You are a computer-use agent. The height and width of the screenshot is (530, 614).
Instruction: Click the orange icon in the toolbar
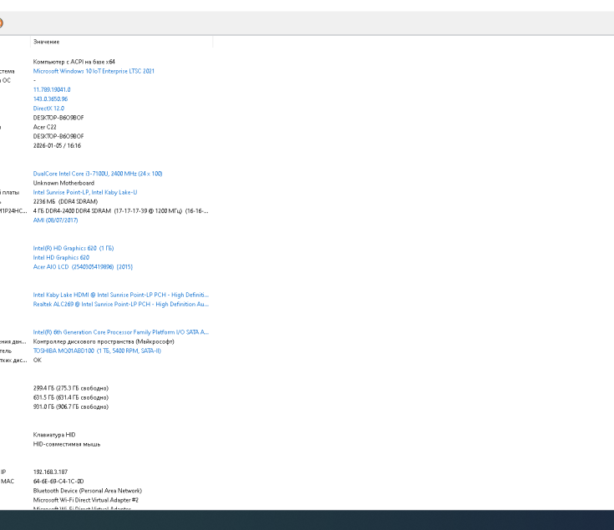pos(1,23)
